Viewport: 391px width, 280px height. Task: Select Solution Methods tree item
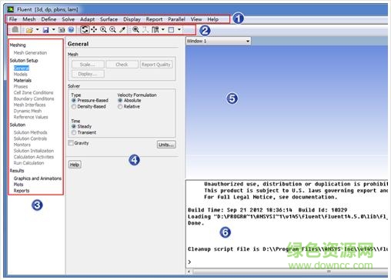click(31, 132)
